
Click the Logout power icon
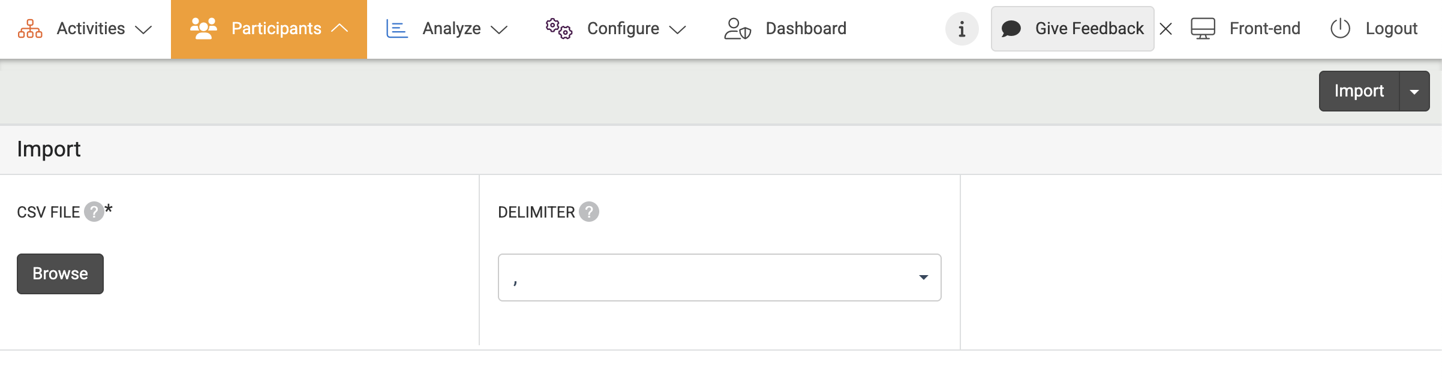[1340, 29]
